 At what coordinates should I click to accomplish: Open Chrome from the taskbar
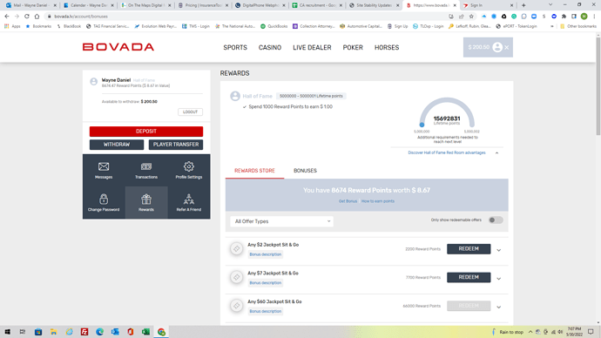coord(161,332)
